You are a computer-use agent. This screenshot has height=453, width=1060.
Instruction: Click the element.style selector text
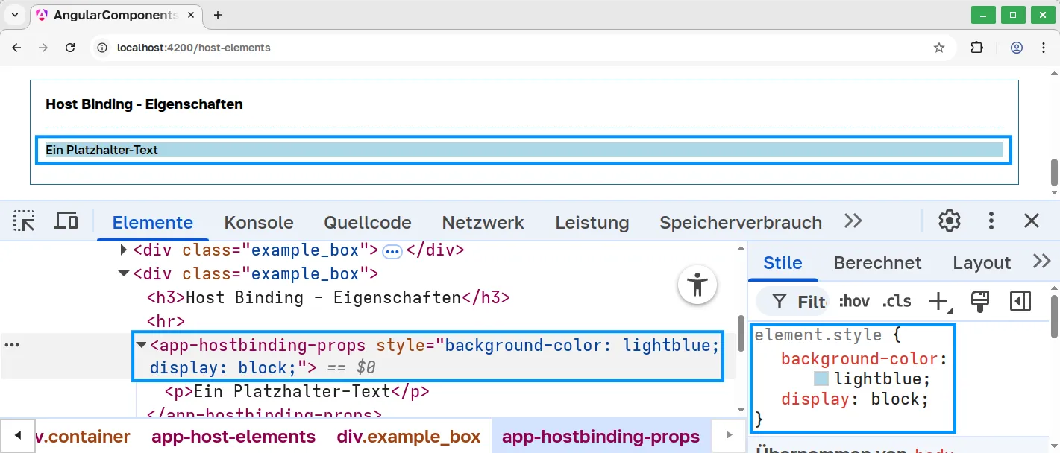tap(818, 335)
